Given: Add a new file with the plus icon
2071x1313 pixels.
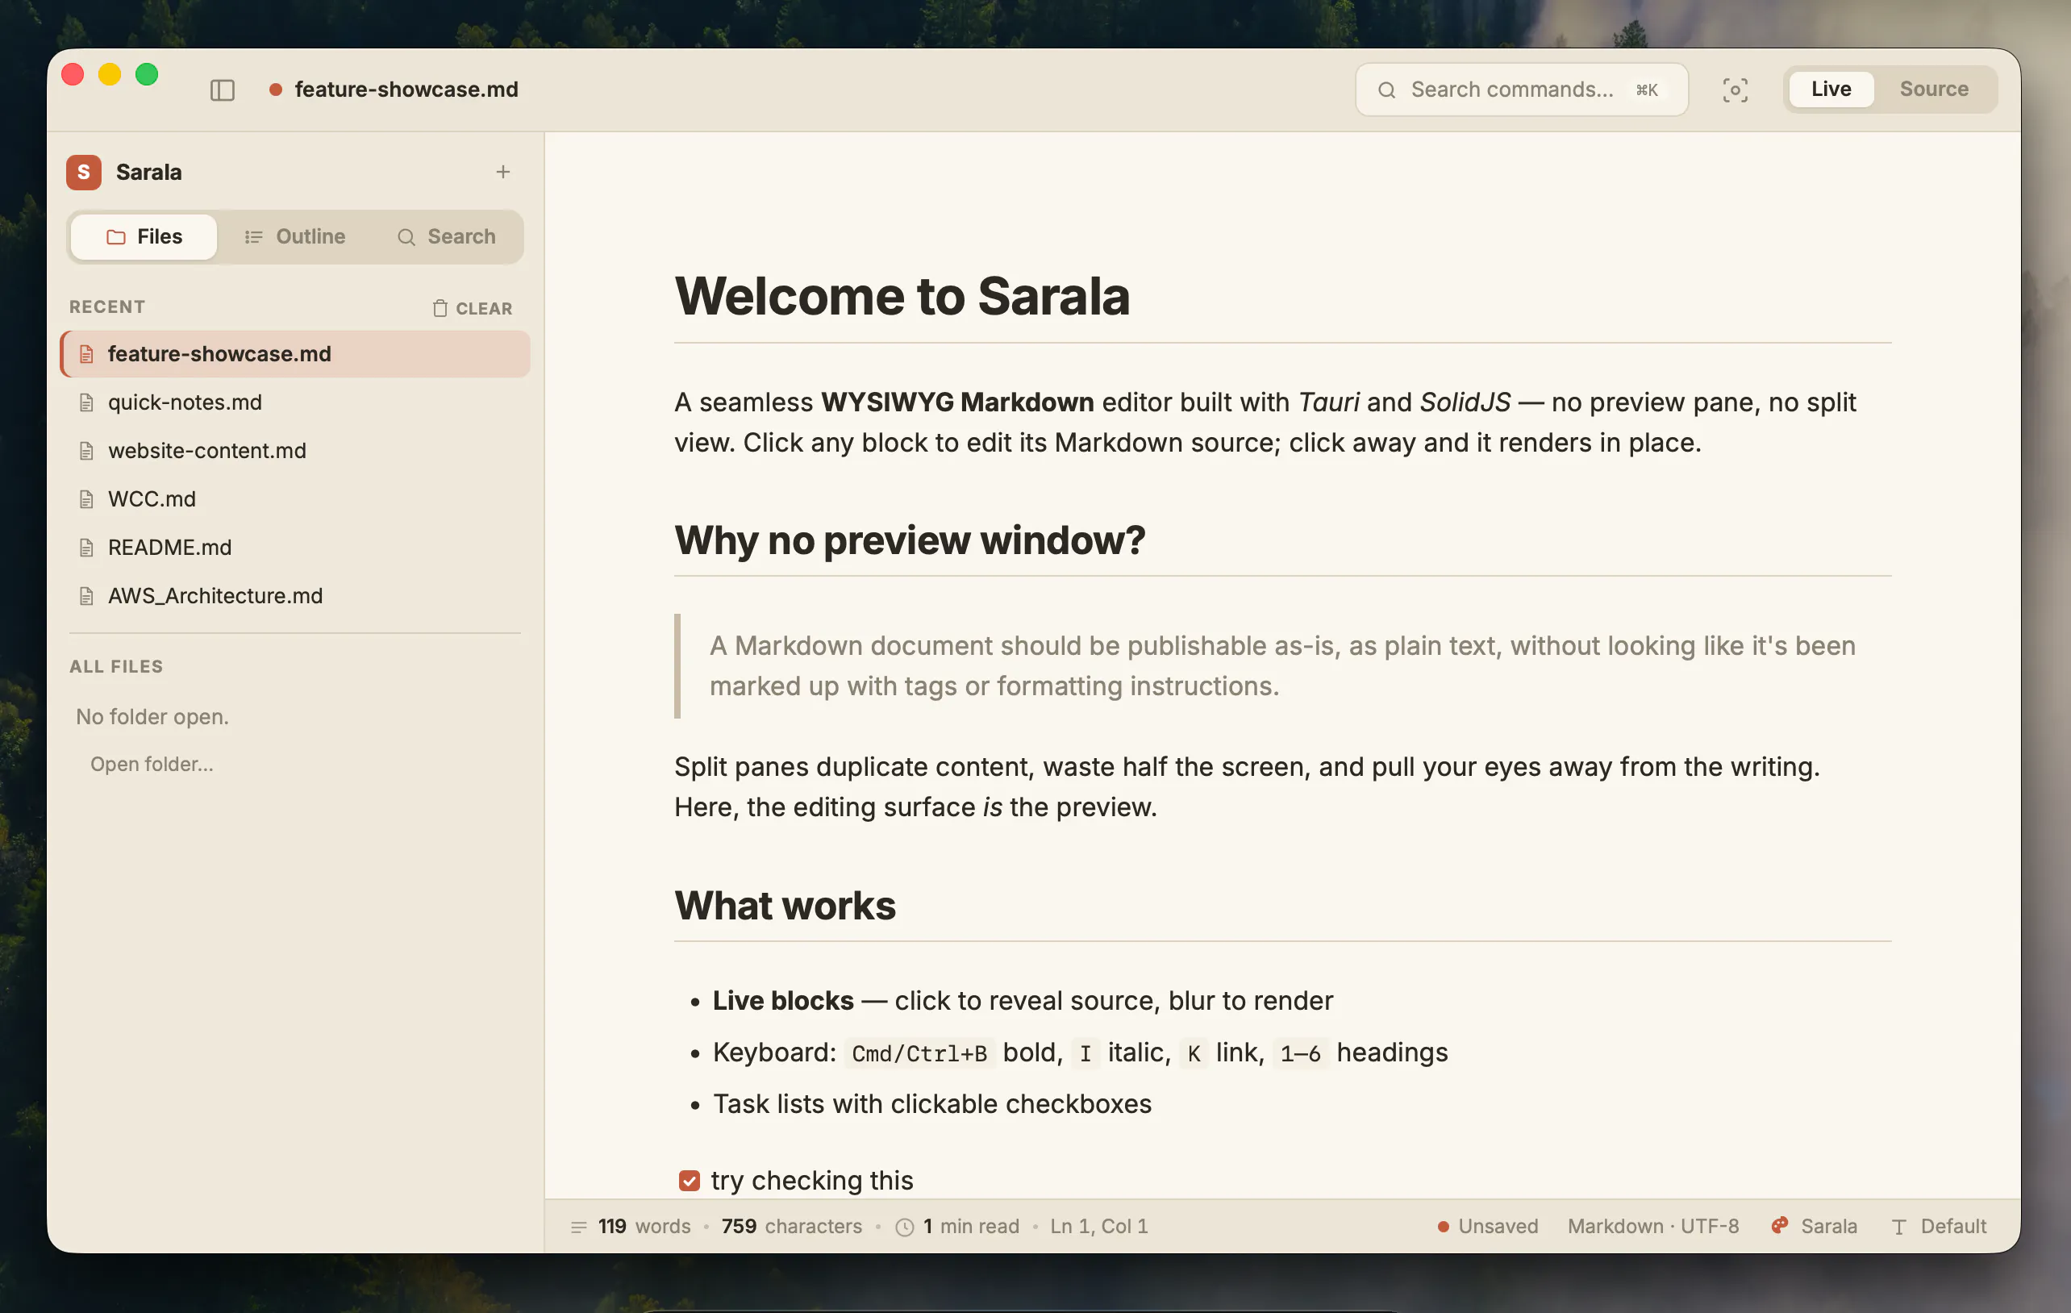Looking at the screenshot, I should pyautogui.click(x=503, y=172).
